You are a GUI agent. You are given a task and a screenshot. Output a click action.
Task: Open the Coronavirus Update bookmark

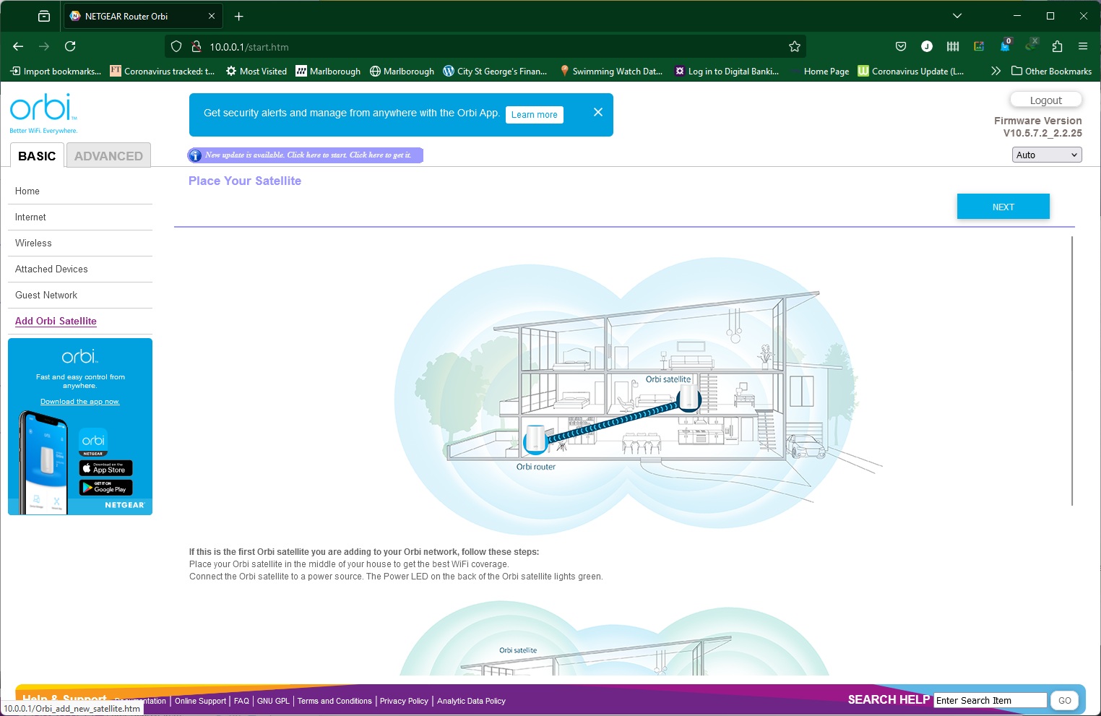tap(911, 71)
